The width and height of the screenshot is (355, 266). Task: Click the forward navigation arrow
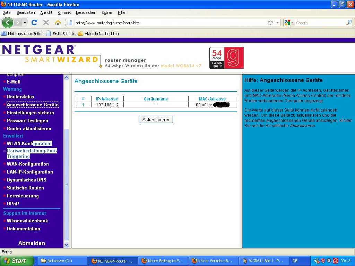coord(18,23)
